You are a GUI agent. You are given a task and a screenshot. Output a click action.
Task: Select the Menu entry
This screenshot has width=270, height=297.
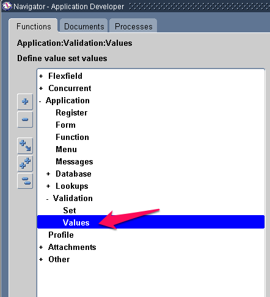[x=66, y=149]
